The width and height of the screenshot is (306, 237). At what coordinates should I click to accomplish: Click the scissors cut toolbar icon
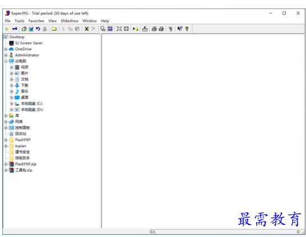pyautogui.click(x=63, y=29)
